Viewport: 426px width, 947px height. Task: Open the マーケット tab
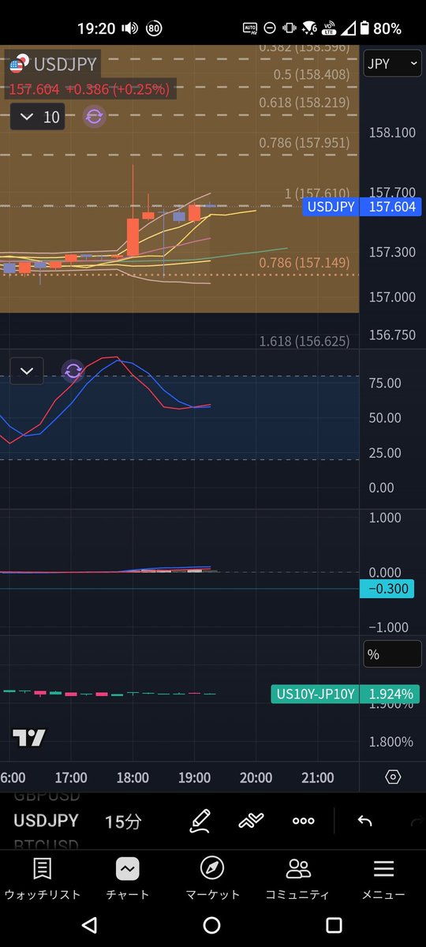click(x=212, y=878)
